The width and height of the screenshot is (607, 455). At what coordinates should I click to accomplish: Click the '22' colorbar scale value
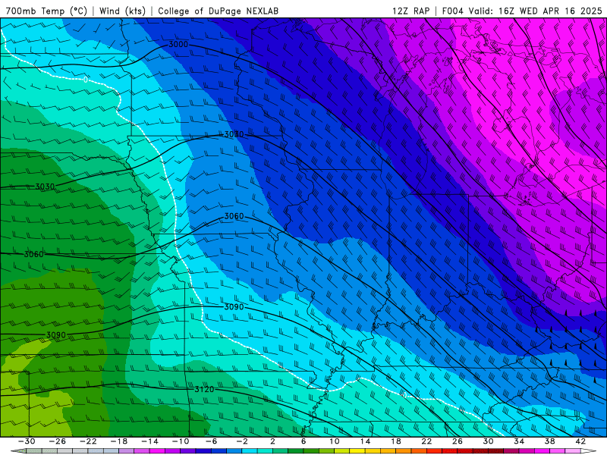[426, 441]
